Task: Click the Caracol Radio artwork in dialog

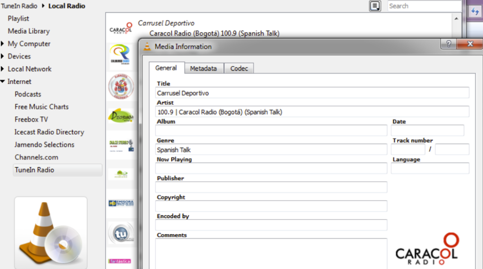Action: click(426, 249)
